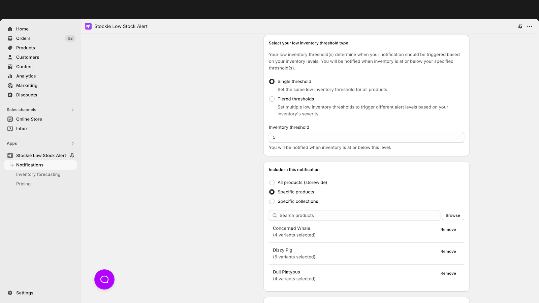Expand the Sales channels section
Screen dimensions: 539x303
click(73, 109)
